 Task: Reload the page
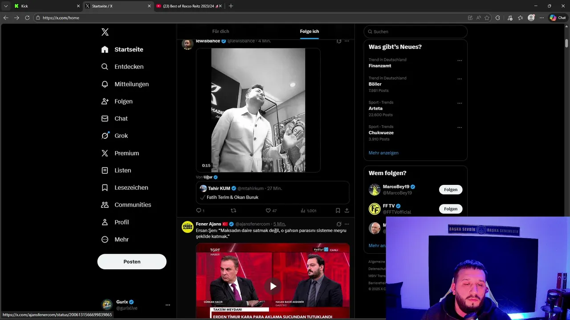click(x=27, y=18)
